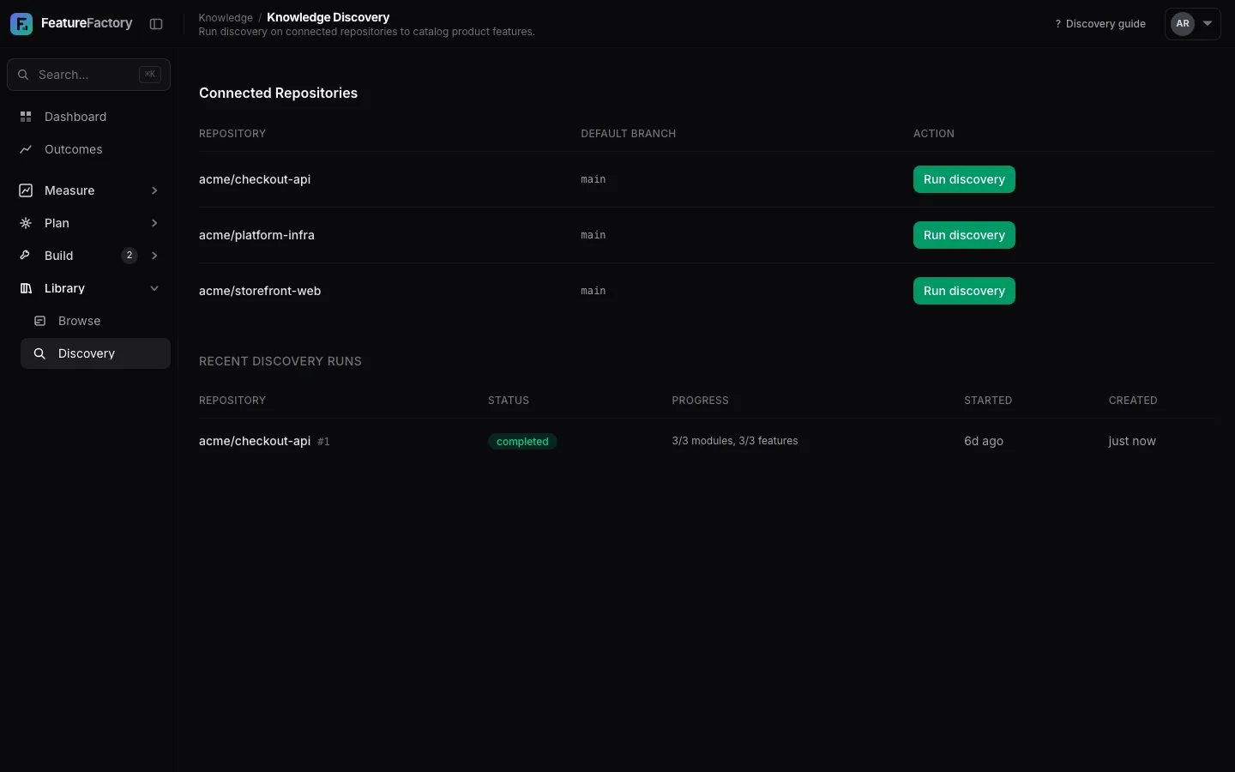
Task: Run discovery for acme/checkout-api
Action: tap(964, 179)
